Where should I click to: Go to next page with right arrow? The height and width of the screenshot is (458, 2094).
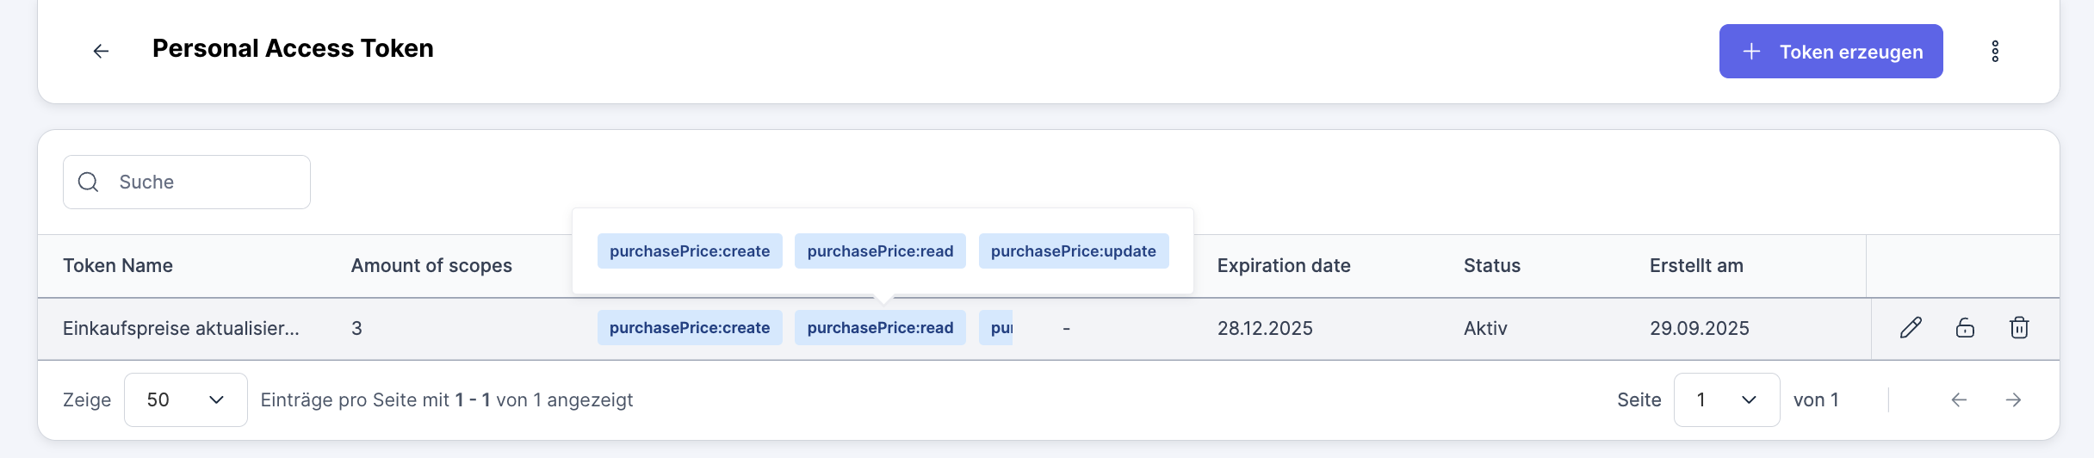pyautogui.click(x=2013, y=399)
